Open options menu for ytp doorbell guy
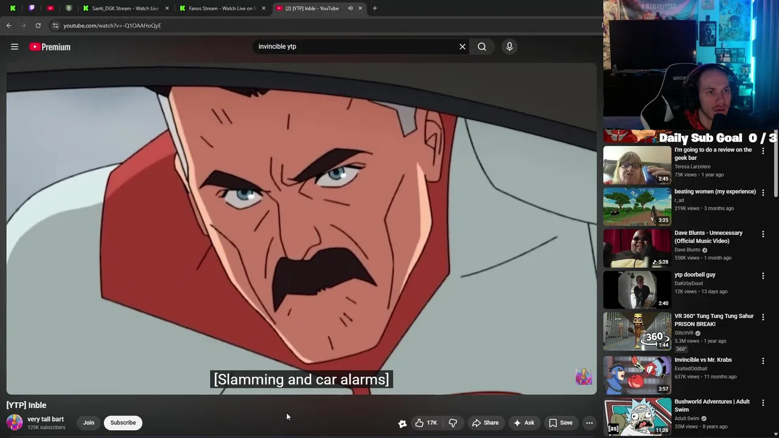Image resolution: width=779 pixels, height=438 pixels. click(x=763, y=276)
